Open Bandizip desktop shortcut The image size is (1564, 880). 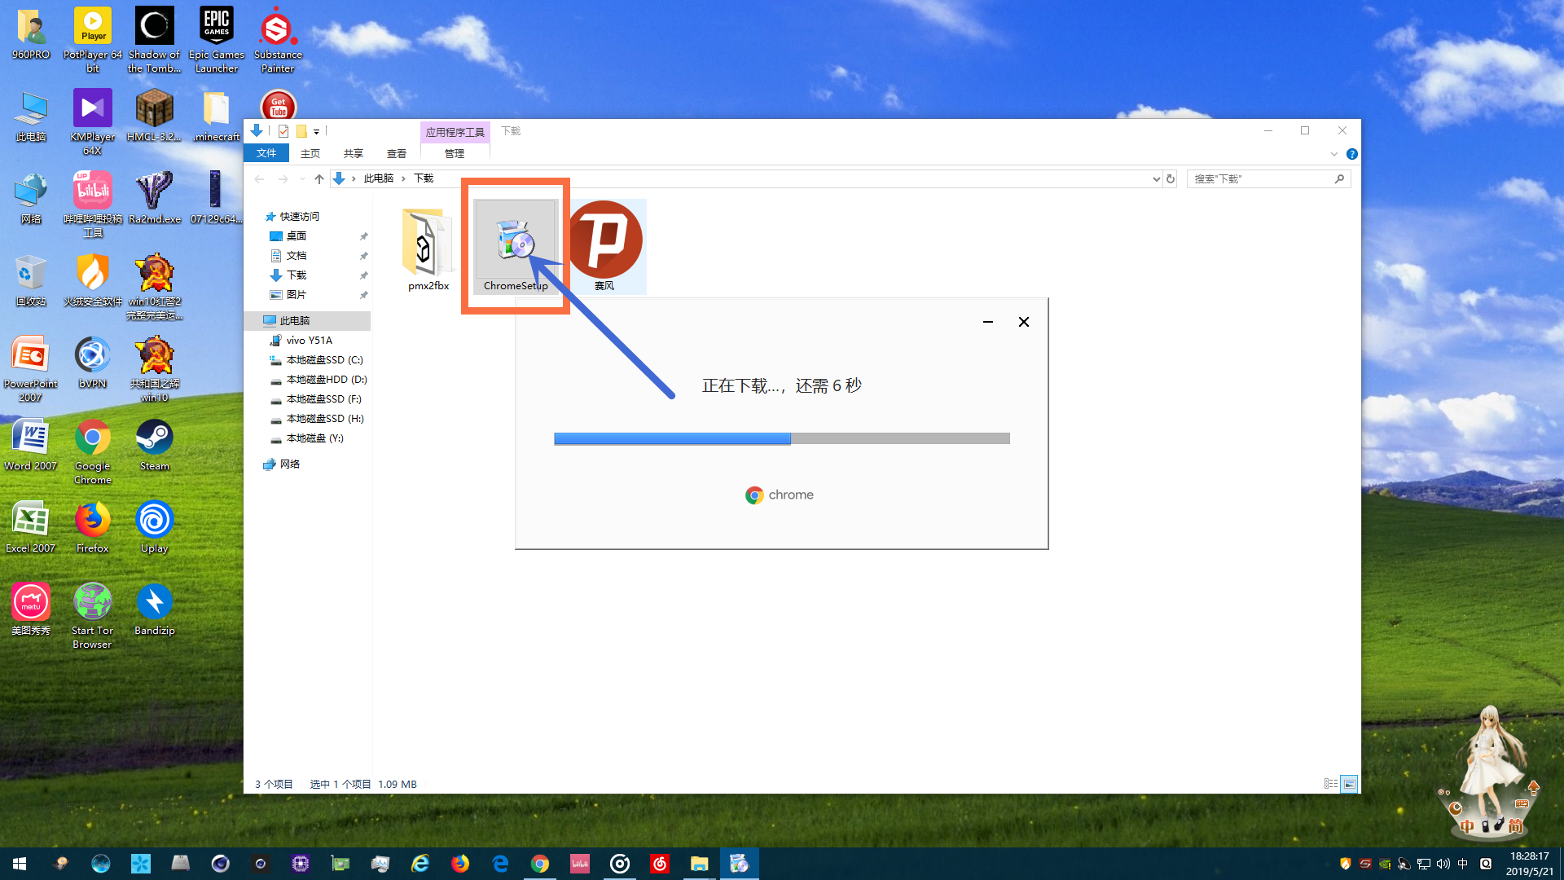(154, 609)
